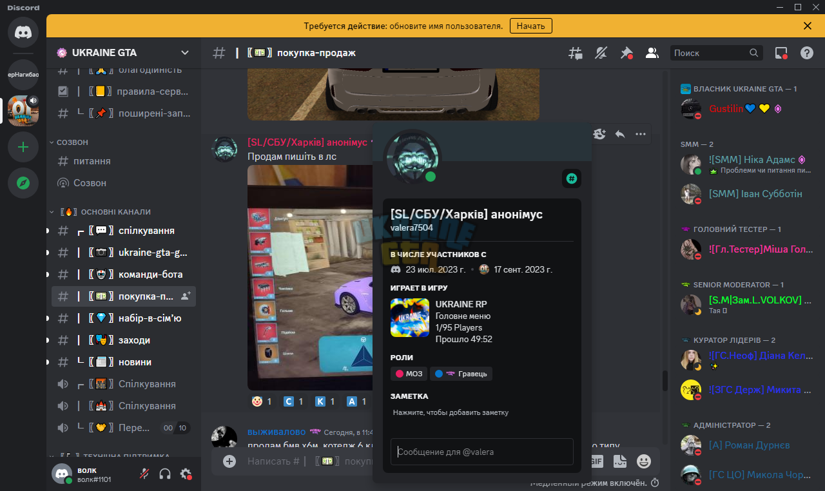Join the Созвон voice channel
825x491 pixels.
point(124,183)
